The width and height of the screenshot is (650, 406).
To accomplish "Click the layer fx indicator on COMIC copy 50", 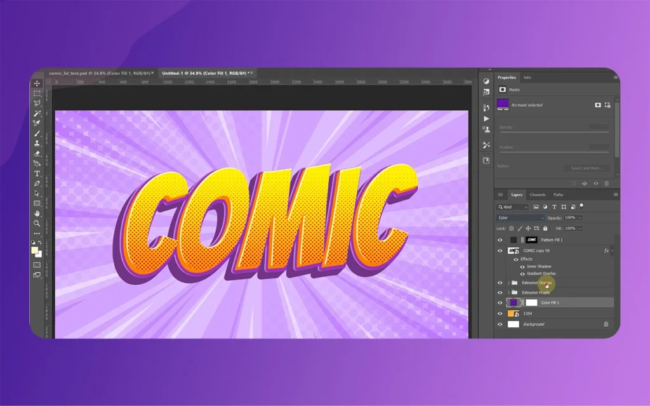I will [606, 251].
